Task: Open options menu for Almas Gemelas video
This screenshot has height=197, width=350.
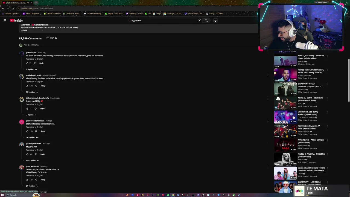Action: pyautogui.click(x=328, y=140)
